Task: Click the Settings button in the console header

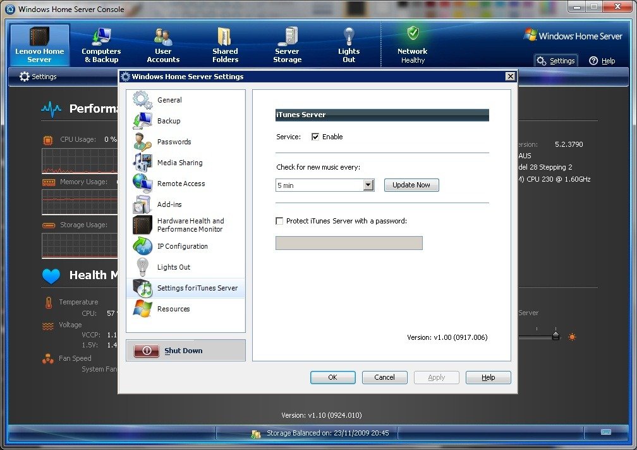Action: coord(555,61)
